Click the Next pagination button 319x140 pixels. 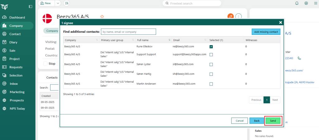click(x=275, y=100)
